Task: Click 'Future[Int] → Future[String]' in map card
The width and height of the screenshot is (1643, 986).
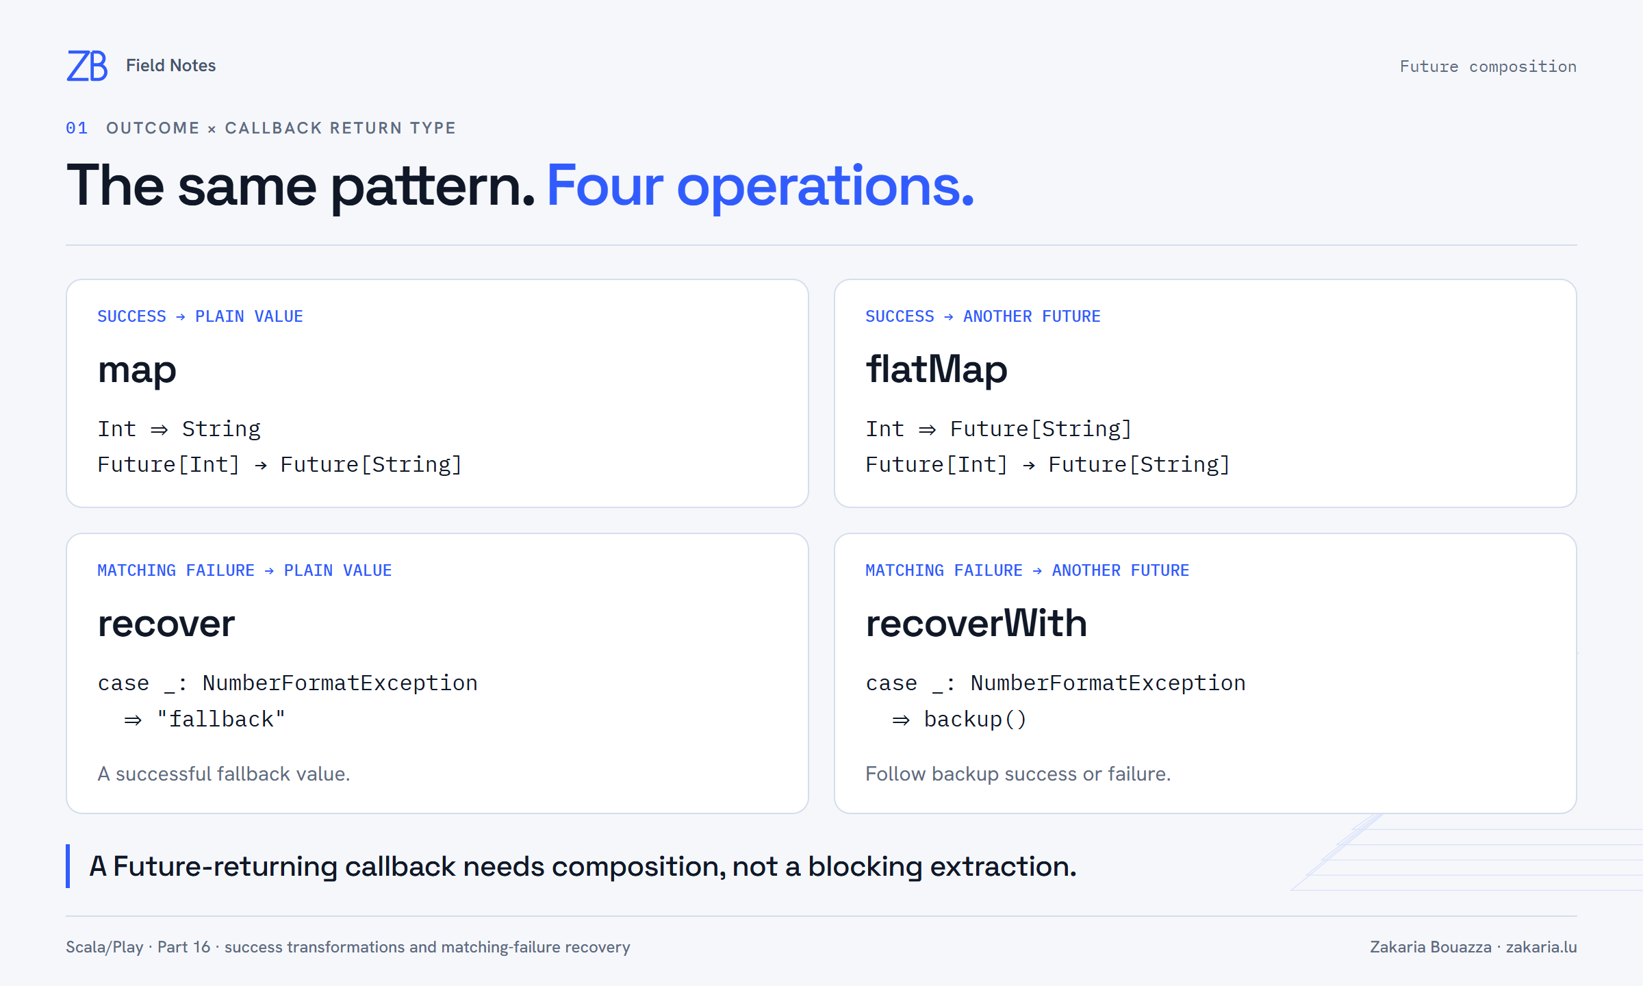Action: click(279, 465)
